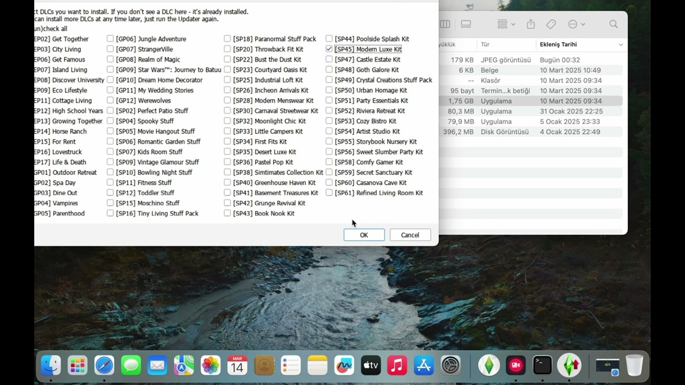Viewport: 685px width, 385px height.
Task: Open Calendar icon showing 14
Action: (x=237, y=366)
